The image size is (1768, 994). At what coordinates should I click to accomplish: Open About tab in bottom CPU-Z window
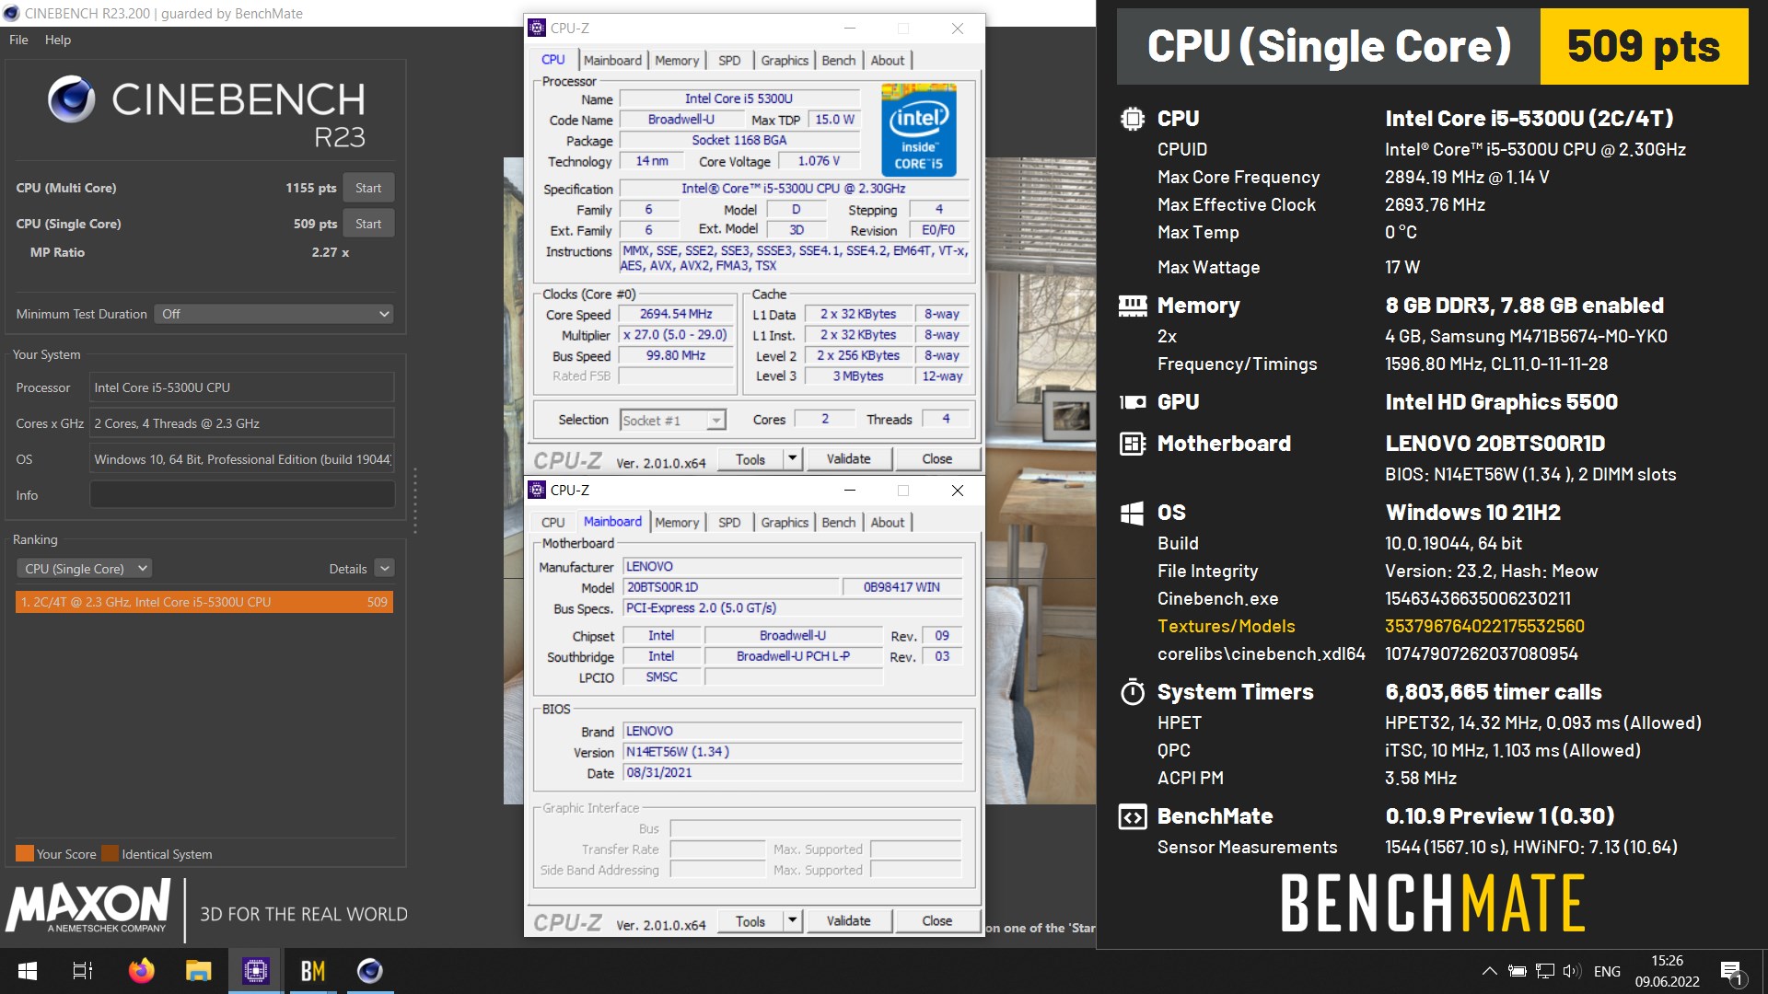click(x=888, y=522)
